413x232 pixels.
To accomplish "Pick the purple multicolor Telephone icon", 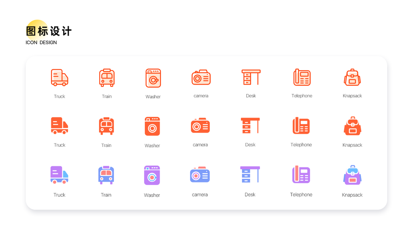I will pyautogui.click(x=301, y=174).
